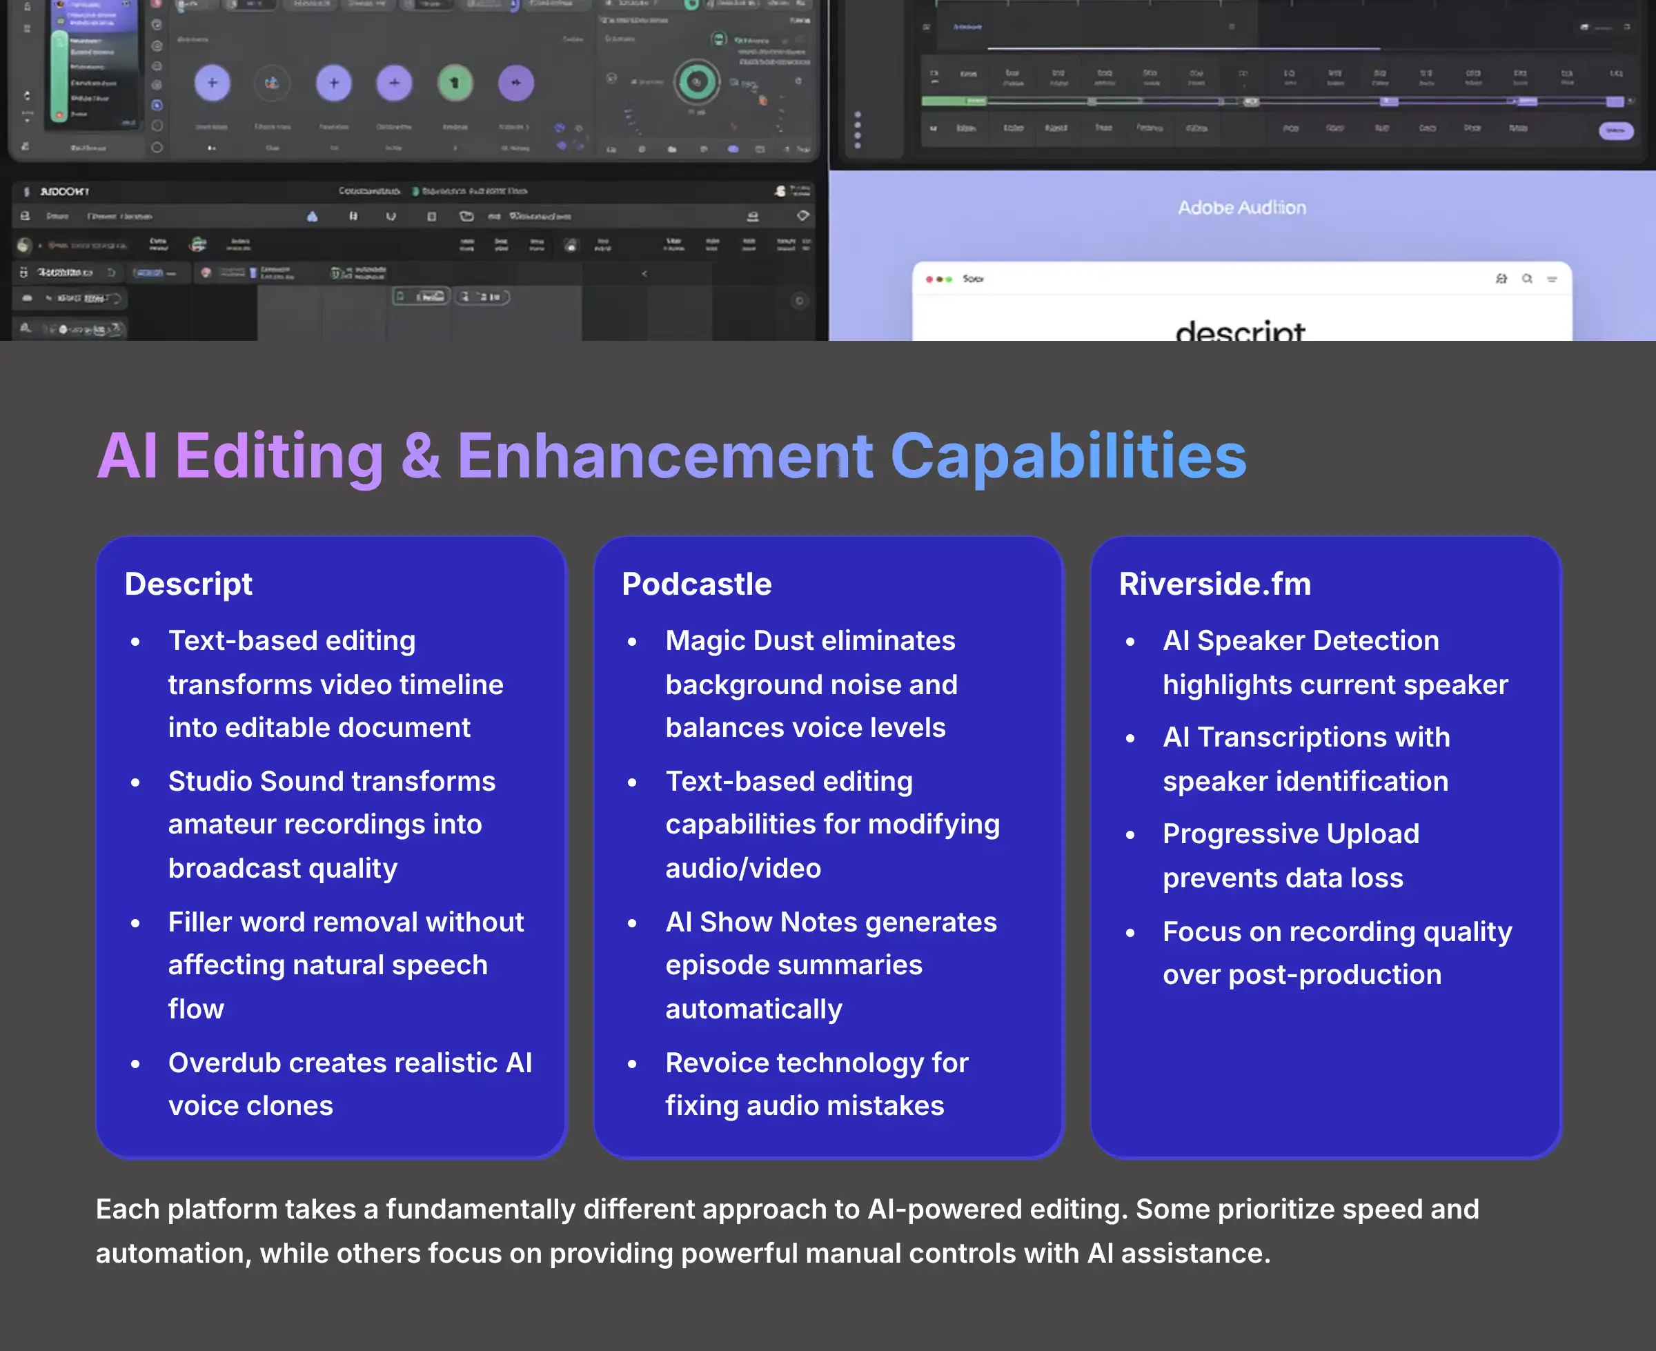
Task: Click the 'Text-based editing capabilities for modifying' bullet
Action: (x=833, y=825)
